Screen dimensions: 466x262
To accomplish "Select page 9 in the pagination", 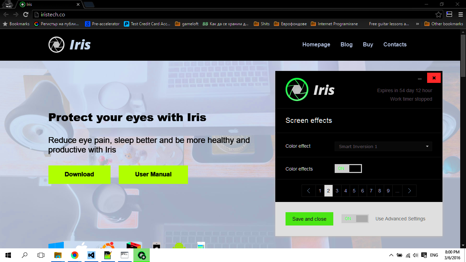I will pyautogui.click(x=388, y=191).
